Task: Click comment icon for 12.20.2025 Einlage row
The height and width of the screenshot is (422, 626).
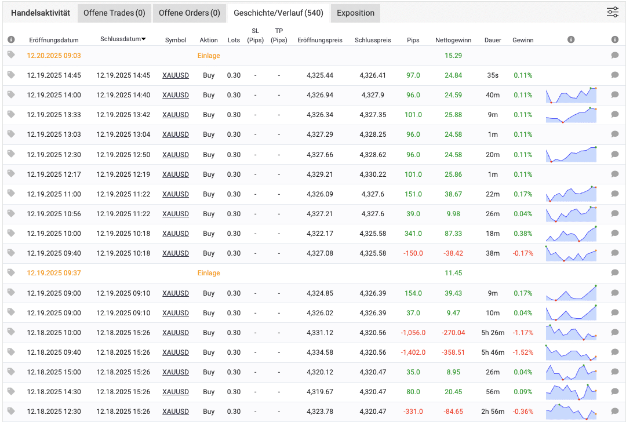Action: (615, 56)
